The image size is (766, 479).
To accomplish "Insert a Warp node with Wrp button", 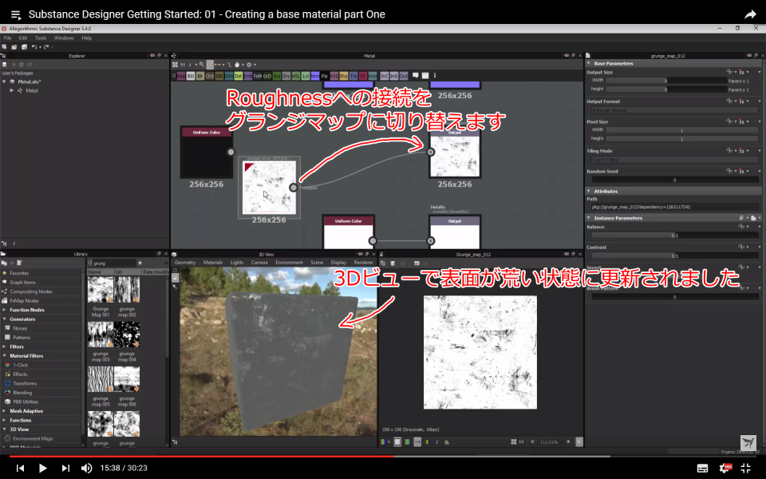I will point(373,76).
